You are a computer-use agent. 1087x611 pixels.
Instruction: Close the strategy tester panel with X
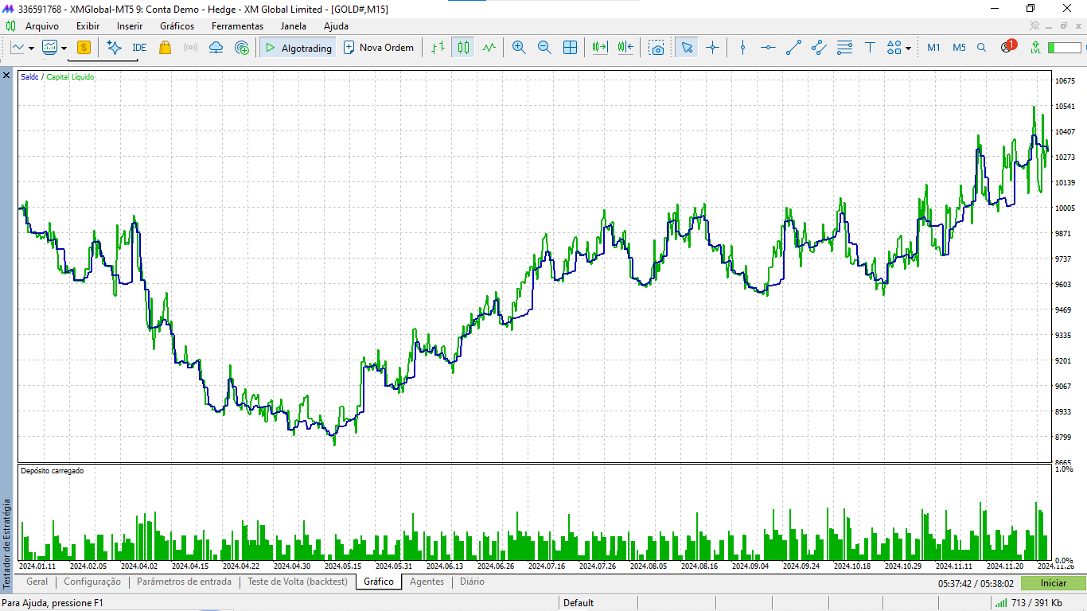(6, 76)
